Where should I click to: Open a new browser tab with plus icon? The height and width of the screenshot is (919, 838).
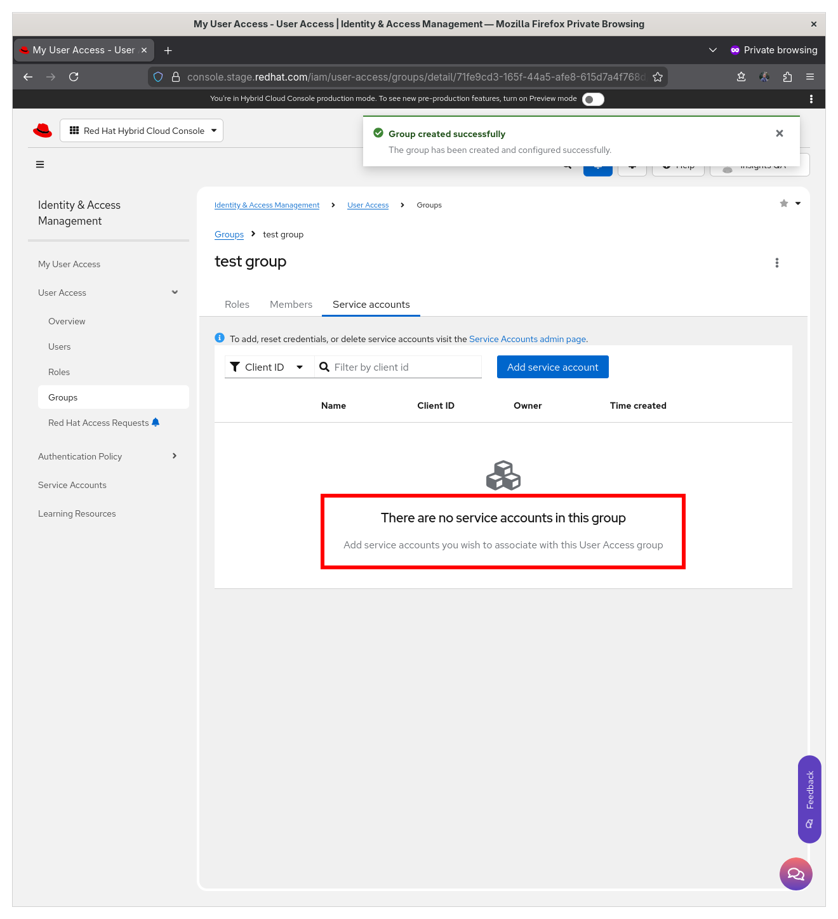(x=168, y=50)
